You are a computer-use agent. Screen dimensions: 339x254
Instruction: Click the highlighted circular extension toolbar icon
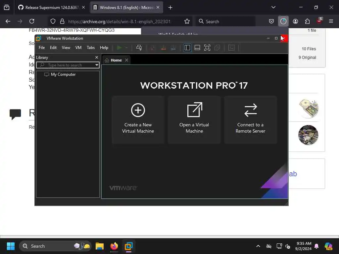point(283,21)
